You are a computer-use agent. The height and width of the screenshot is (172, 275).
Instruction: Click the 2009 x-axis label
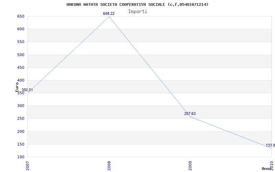[x=190, y=166]
